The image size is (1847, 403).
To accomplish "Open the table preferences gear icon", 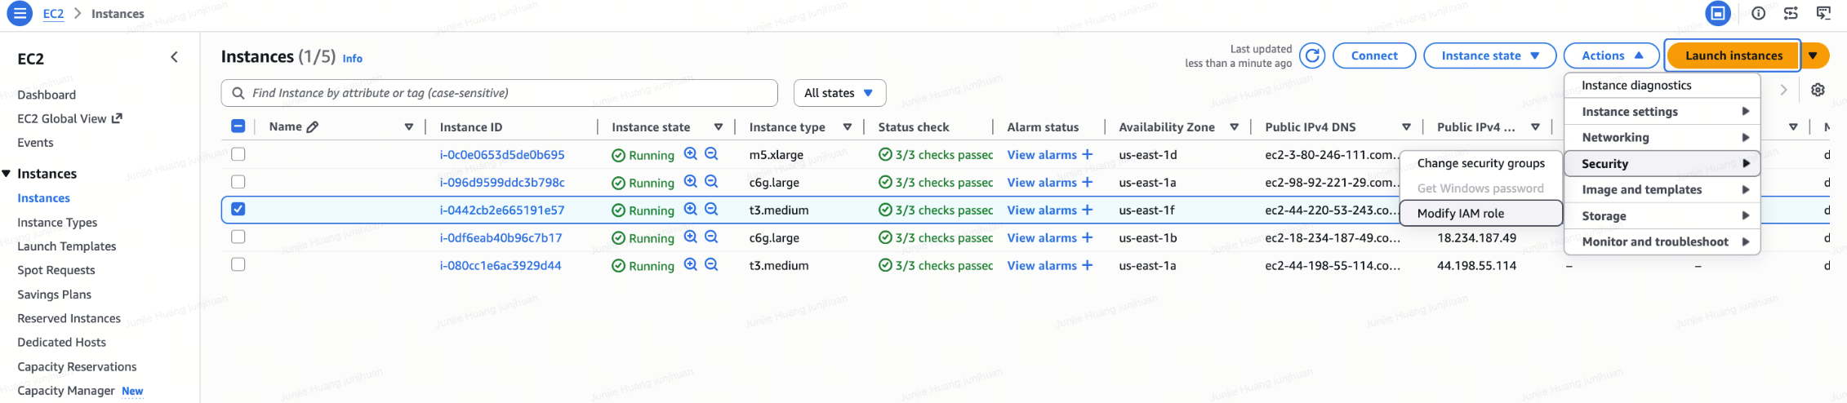I will (x=1818, y=90).
